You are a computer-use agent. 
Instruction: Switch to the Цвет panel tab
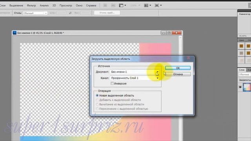(x=242, y=40)
